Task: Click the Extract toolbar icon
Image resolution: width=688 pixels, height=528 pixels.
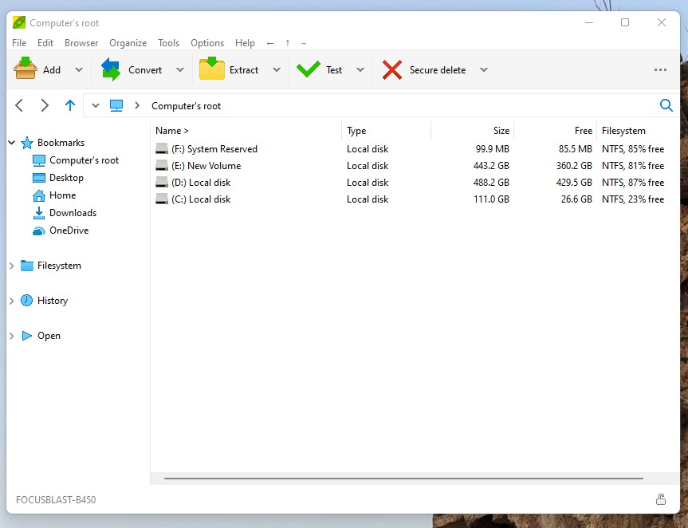Action: click(x=212, y=69)
